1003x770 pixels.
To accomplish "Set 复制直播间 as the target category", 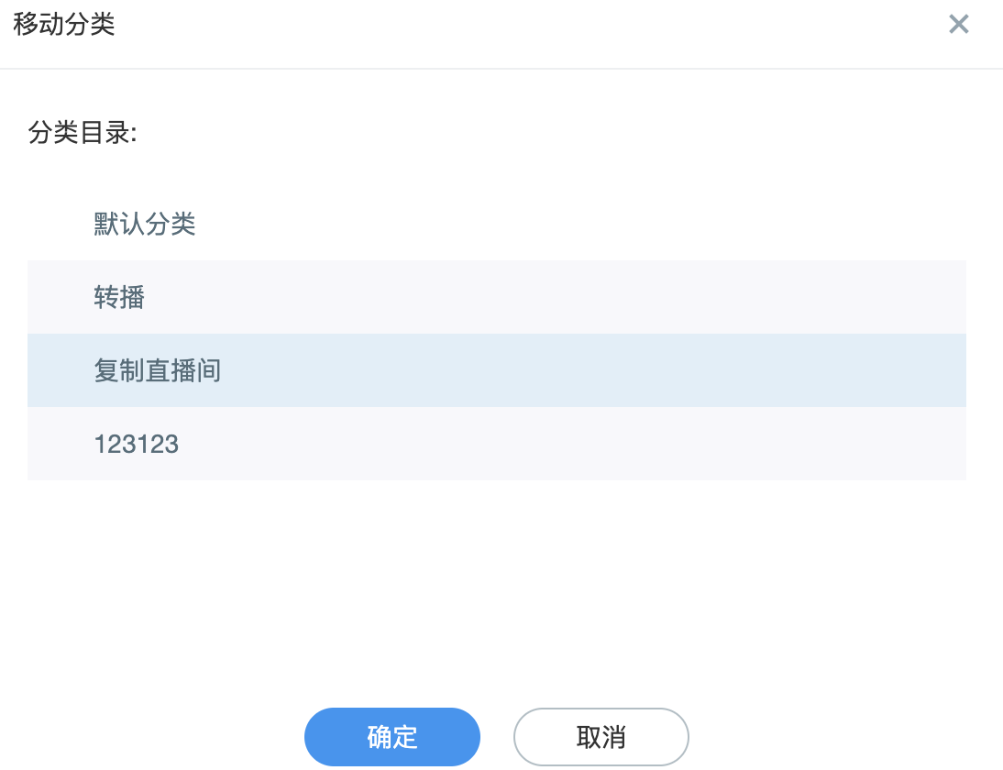I will (496, 370).
